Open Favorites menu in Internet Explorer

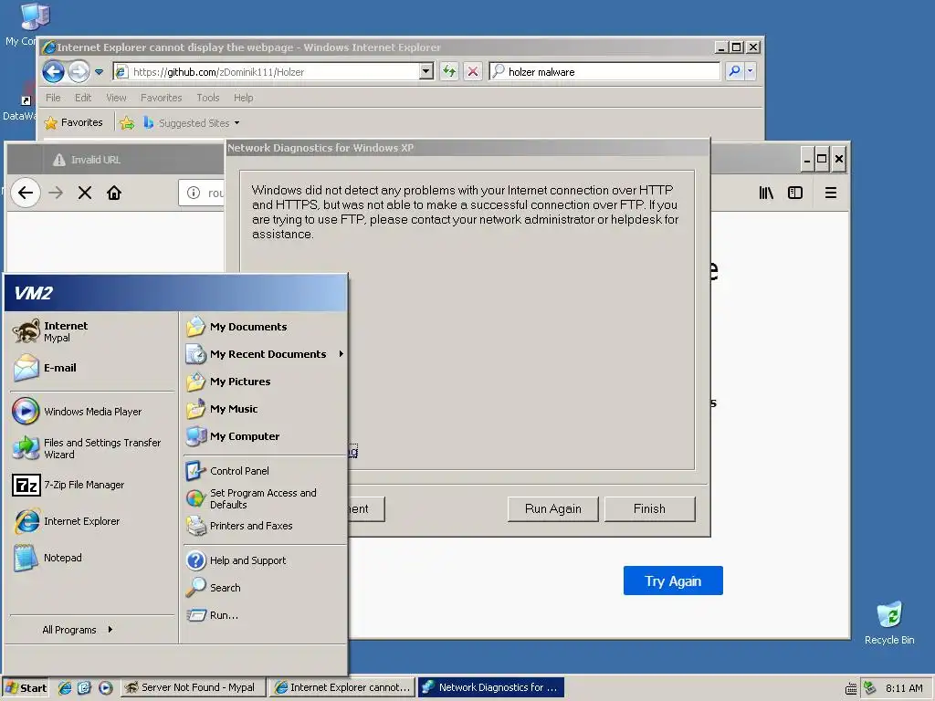[161, 98]
